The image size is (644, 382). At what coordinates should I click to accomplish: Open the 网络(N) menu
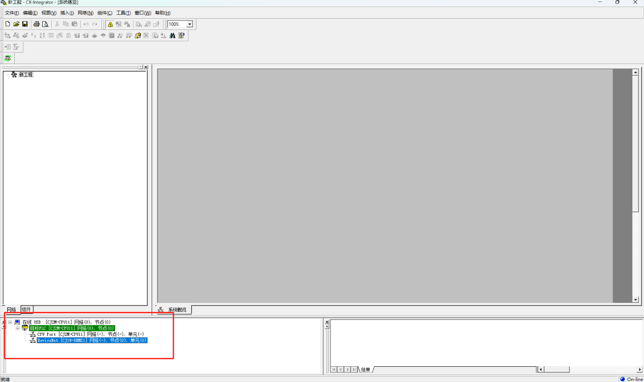pyautogui.click(x=85, y=13)
